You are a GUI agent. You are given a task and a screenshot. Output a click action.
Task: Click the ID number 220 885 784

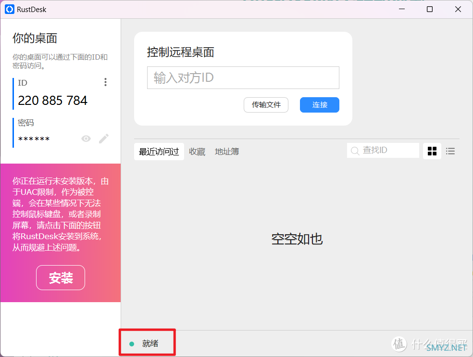(x=53, y=101)
